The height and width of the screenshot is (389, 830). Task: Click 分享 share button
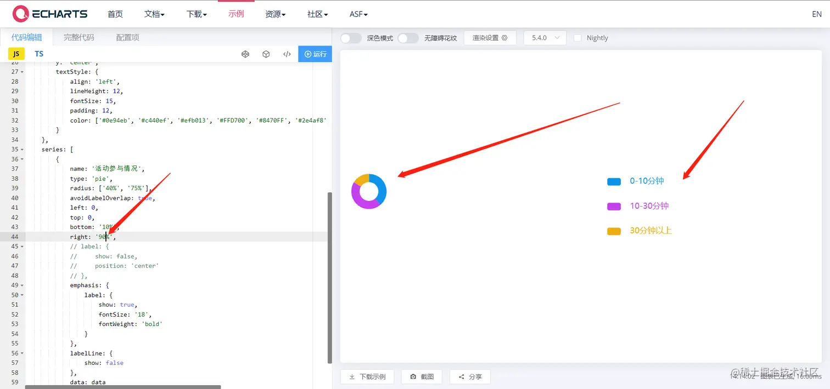click(x=470, y=377)
